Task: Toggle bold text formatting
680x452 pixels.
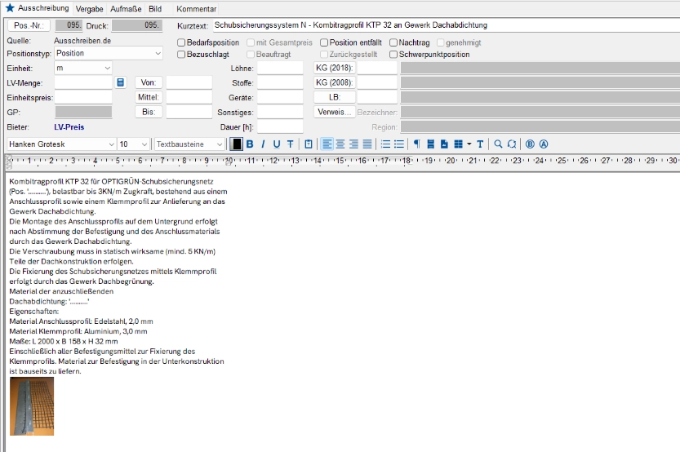Action: click(250, 144)
